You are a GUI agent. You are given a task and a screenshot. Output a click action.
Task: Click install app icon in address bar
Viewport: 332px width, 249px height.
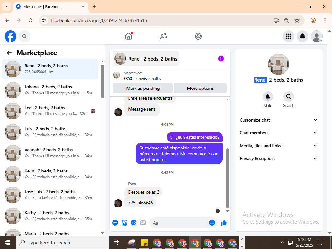[276, 20]
